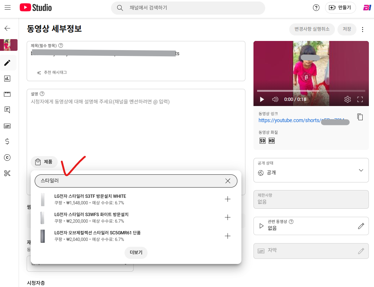Screen dimensions: 374x287
Task: Click the 저장 save button
Action: 347,29
